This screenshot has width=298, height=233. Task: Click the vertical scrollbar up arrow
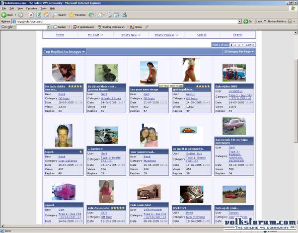pos(296,33)
